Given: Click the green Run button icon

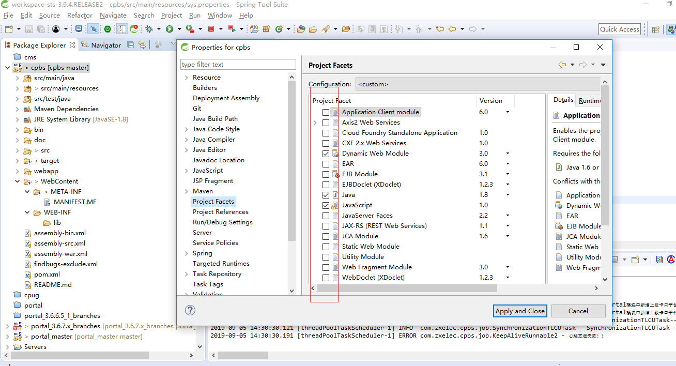Looking at the screenshot, I should [170, 29].
